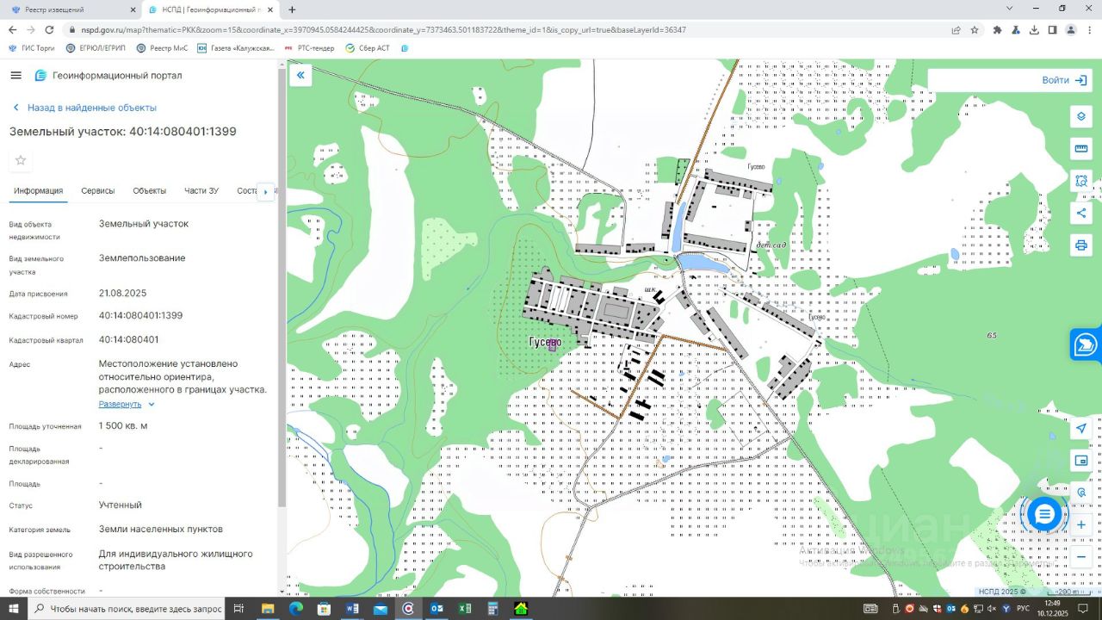The height and width of the screenshot is (620, 1102).
Task: Switch to the Информация tab
Action: coord(38,191)
